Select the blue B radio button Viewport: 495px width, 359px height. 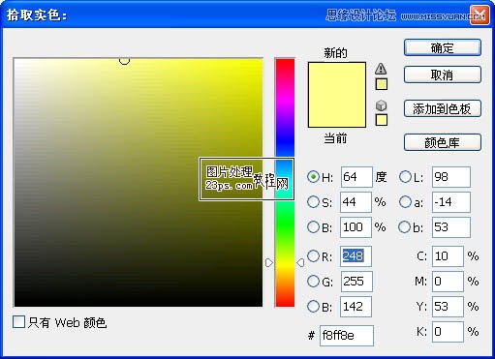(x=313, y=307)
